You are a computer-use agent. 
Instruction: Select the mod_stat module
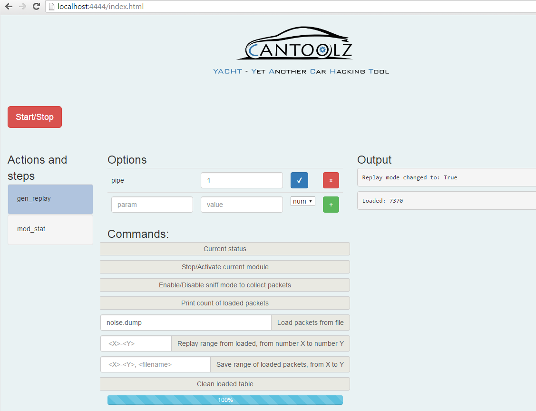[x=50, y=229]
